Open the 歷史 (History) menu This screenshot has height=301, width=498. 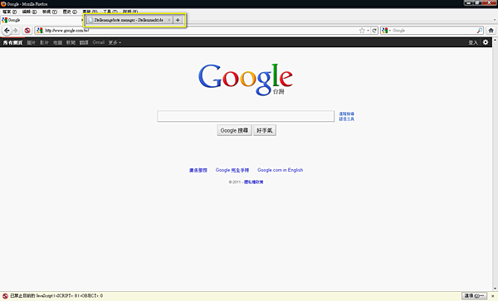click(x=70, y=12)
